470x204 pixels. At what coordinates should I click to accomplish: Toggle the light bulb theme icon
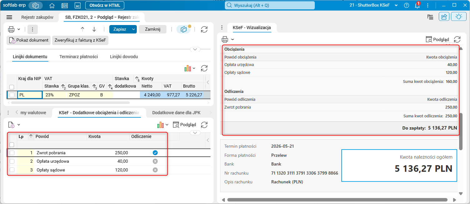[x=459, y=17]
